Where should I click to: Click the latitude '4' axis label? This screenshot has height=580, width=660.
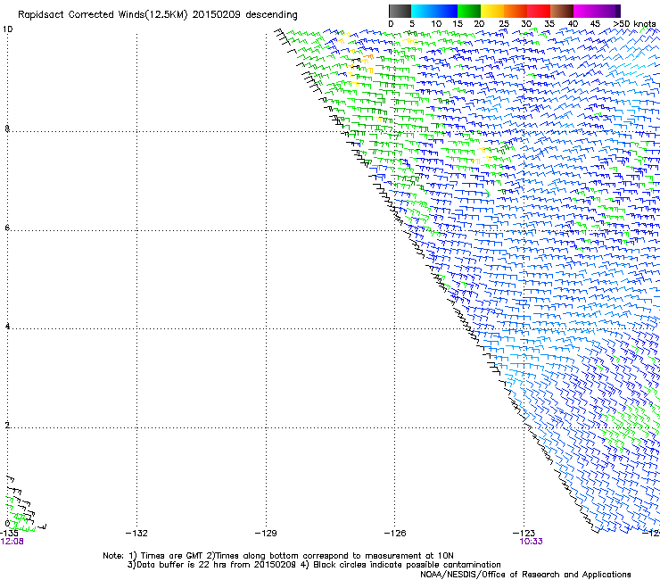coord(7,327)
